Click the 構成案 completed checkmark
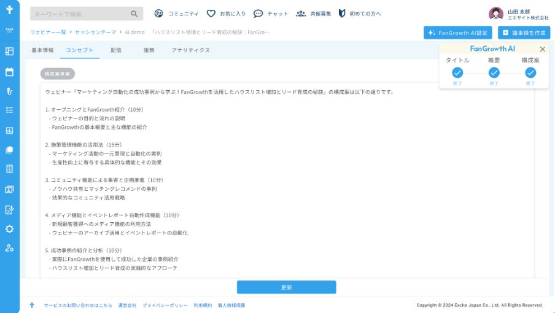The width and height of the screenshot is (555, 313). pos(530,73)
